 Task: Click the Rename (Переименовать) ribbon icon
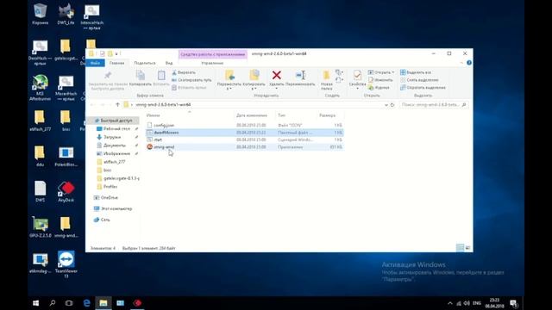[300, 75]
